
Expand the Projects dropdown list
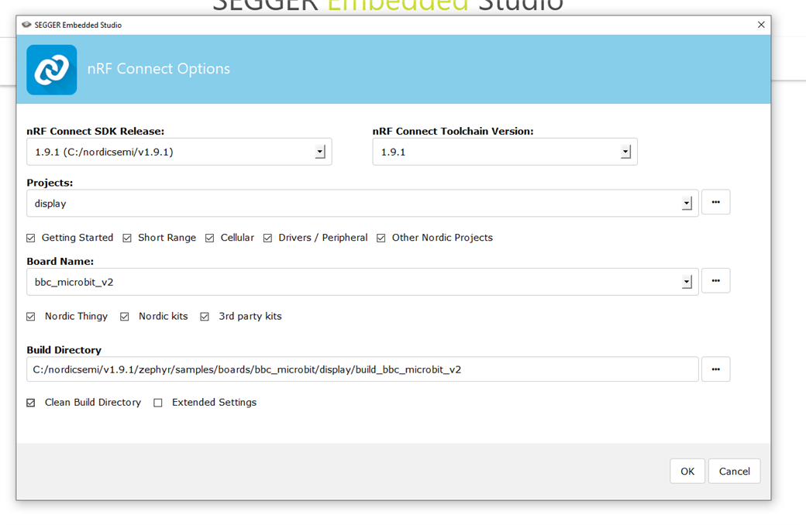(687, 204)
